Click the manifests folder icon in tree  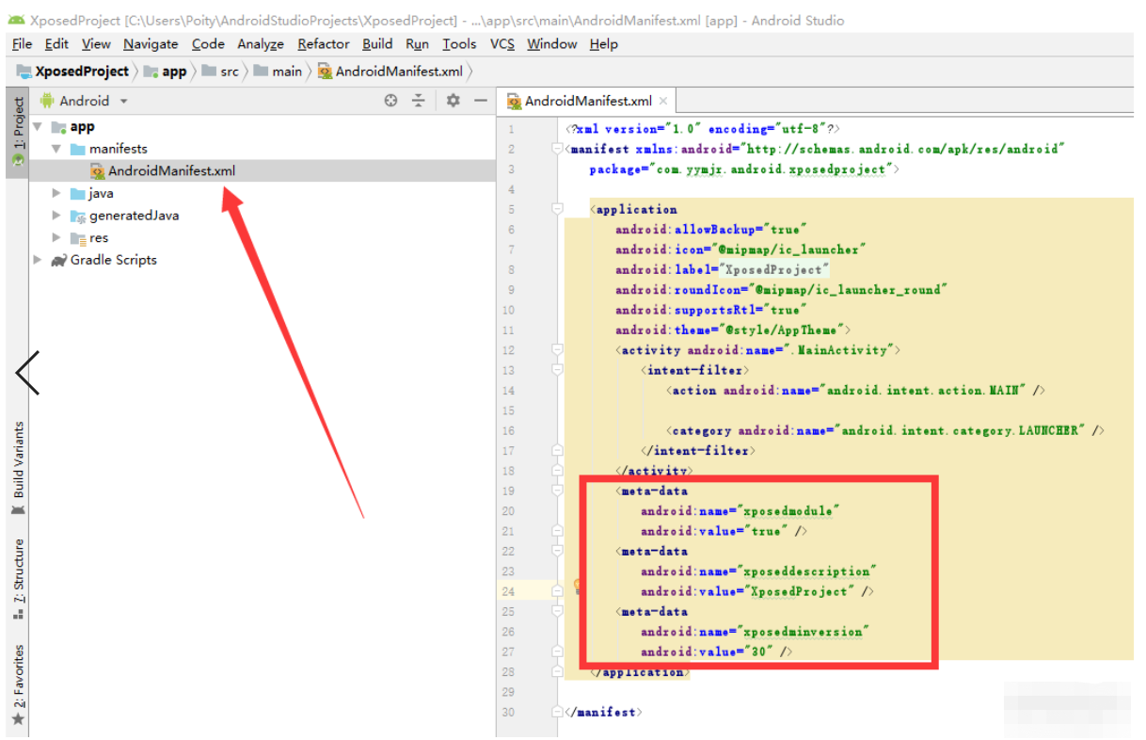[x=78, y=149]
